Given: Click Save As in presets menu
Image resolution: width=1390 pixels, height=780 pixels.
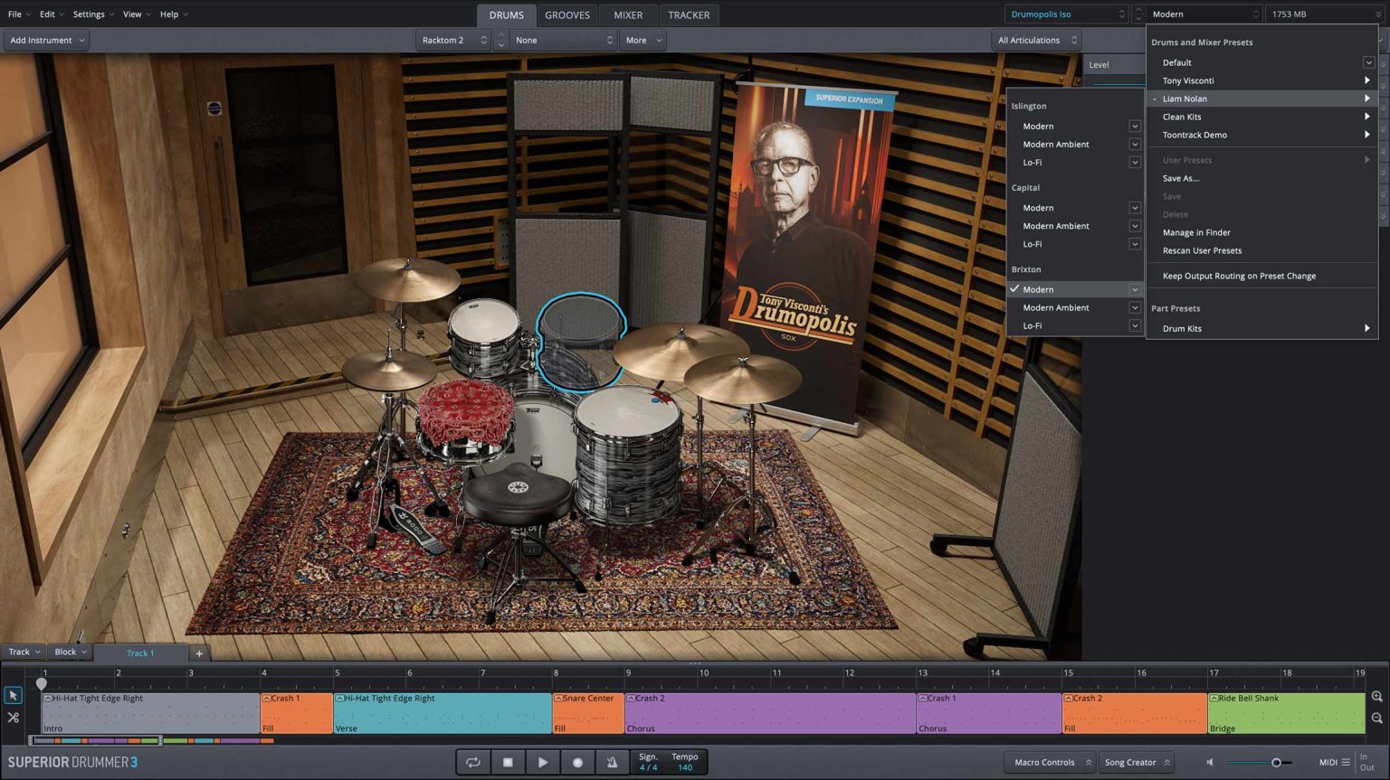Looking at the screenshot, I should 1180,178.
